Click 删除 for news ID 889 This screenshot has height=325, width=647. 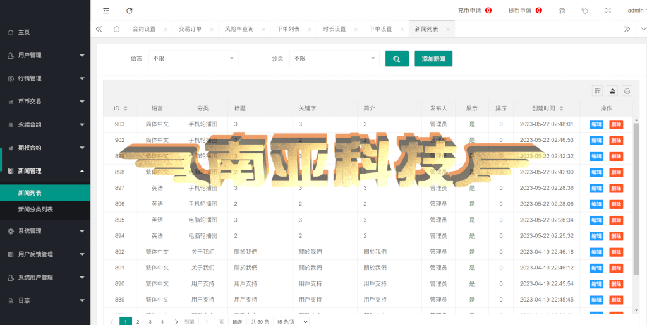pyautogui.click(x=616, y=300)
